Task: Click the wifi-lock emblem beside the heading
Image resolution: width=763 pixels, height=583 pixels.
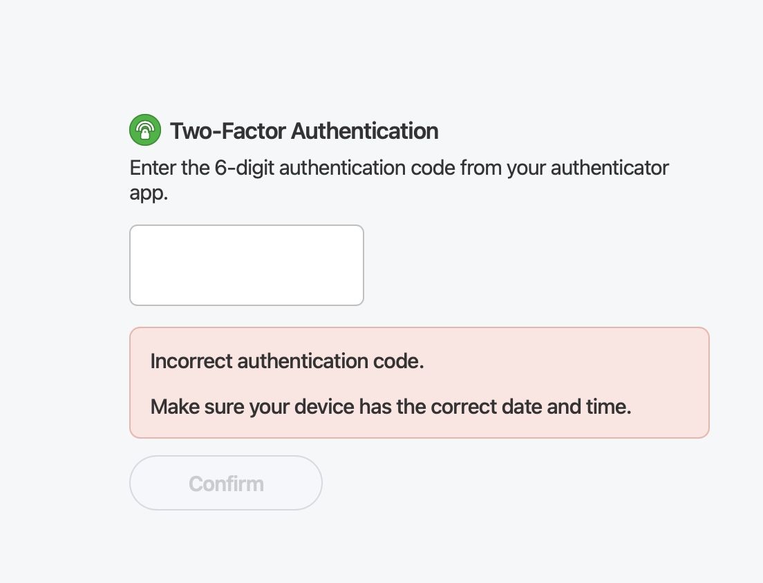Action: pyautogui.click(x=145, y=130)
